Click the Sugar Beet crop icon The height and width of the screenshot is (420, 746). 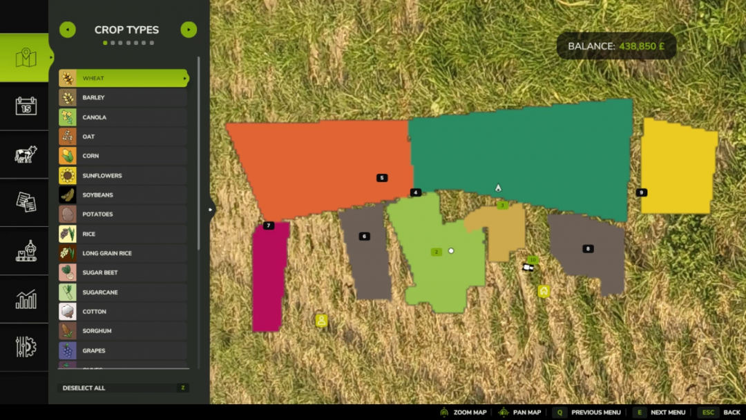pos(68,272)
